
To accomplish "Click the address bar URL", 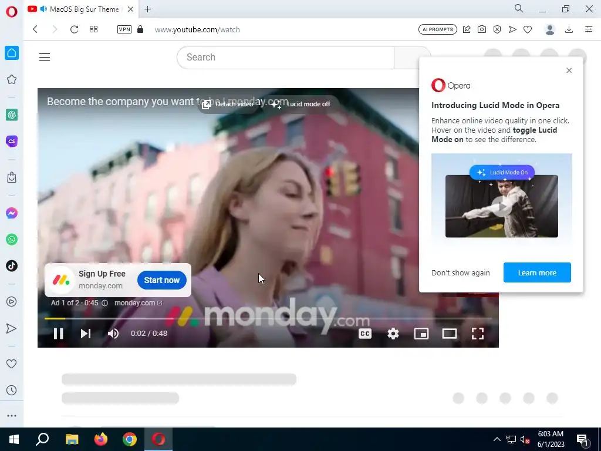I will click(x=197, y=29).
